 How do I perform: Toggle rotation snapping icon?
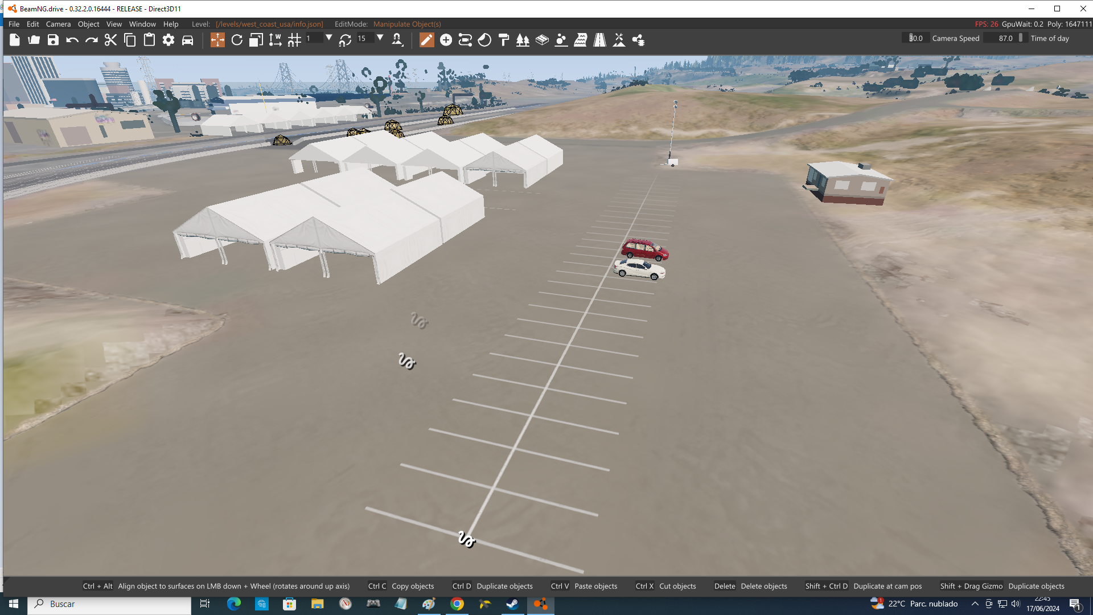coord(345,40)
